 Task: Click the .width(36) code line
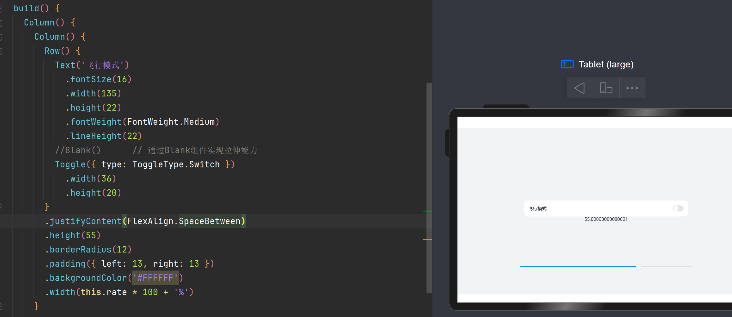point(91,179)
